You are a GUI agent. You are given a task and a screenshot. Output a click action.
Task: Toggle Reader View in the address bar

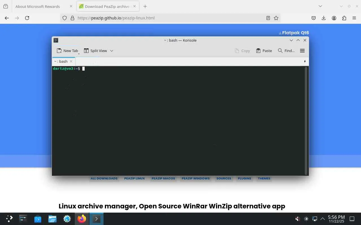pos(268,18)
